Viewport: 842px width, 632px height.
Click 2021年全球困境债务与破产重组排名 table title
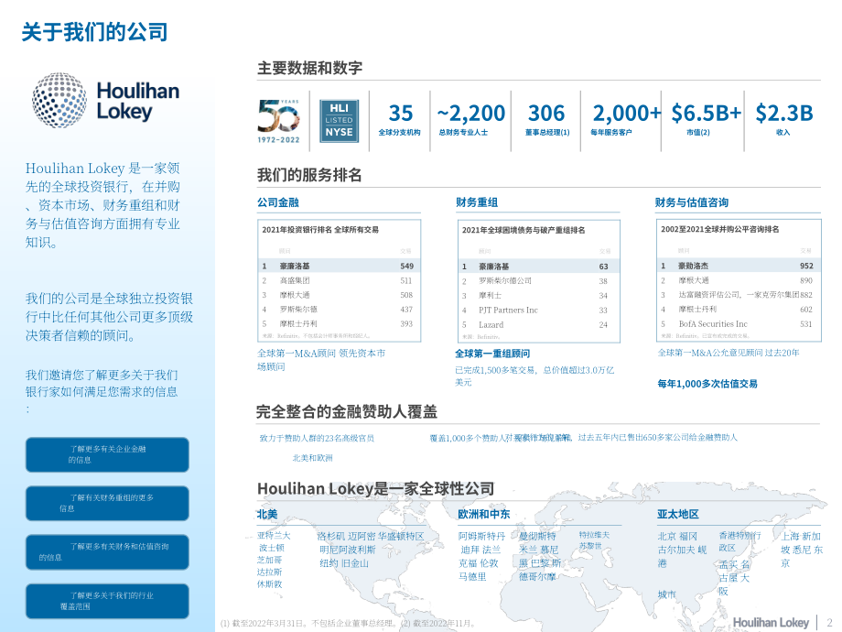coord(524,230)
